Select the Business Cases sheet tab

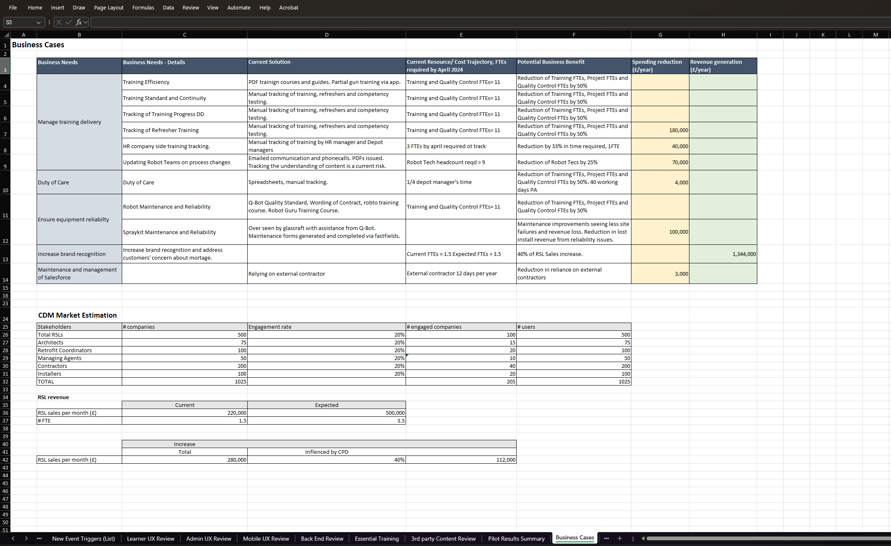click(x=575, y=538)
